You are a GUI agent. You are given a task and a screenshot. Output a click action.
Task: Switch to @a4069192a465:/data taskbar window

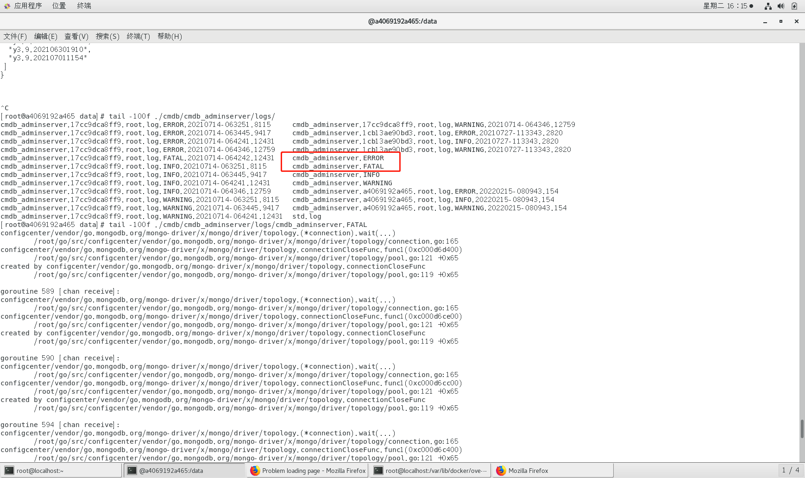184,470
